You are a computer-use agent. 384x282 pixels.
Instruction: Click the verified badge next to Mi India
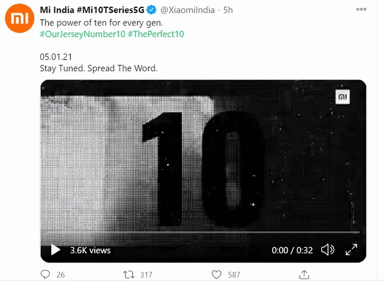[151, 10]
